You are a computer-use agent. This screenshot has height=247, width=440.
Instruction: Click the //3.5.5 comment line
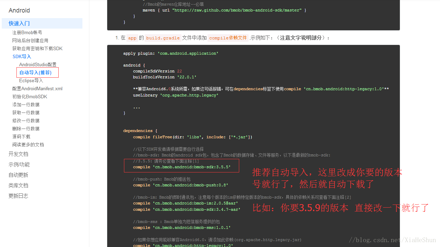tap(166, 161)
